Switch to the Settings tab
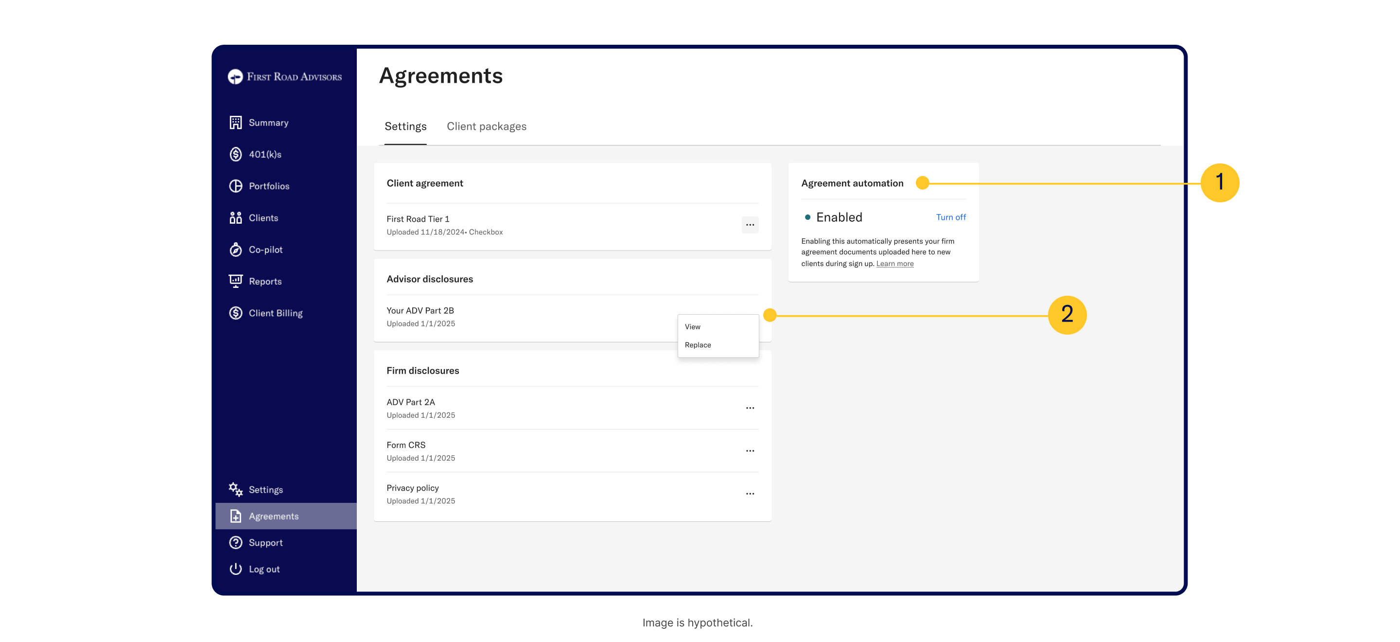Screen dimensions: 1400x642 point(405,126)
